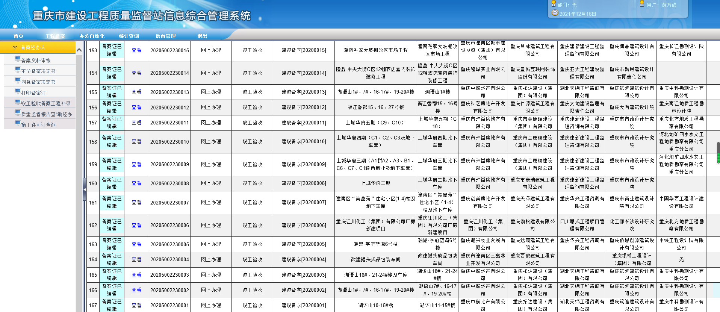Click 退出 to log out

point(203,36)
